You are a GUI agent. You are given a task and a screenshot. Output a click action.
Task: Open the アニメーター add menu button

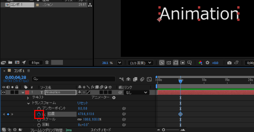(x=114, y=98)
